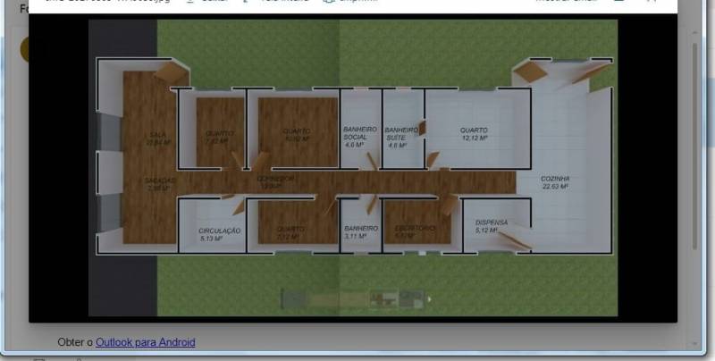The width and height of the screenshot is (715, 361).
Task: Click the Escritório room on the floor plan
Action: (x=415, y=231)
